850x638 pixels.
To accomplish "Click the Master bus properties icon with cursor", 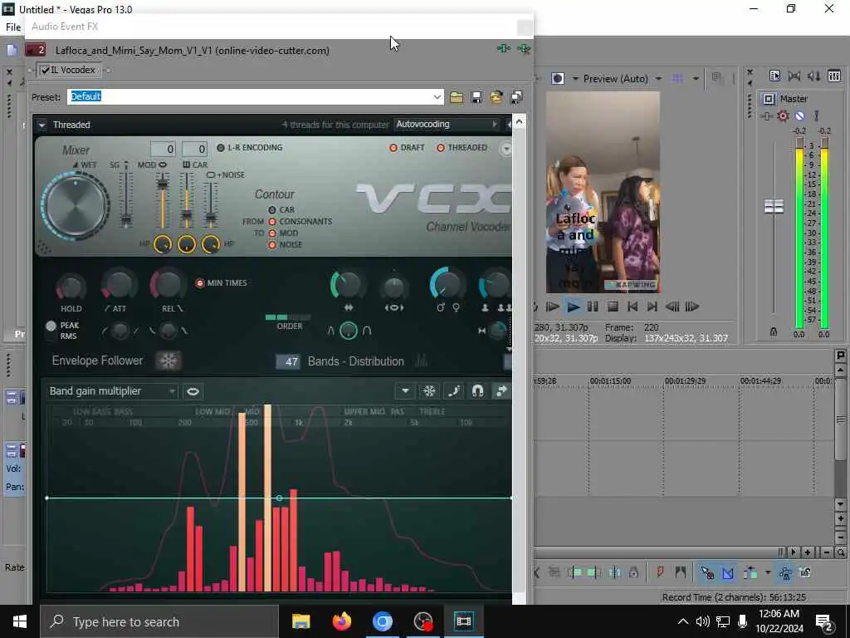I will tap(774, 76).
